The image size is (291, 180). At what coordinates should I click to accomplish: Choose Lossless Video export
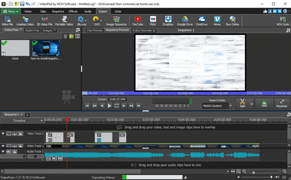click(x=25, y=21)
